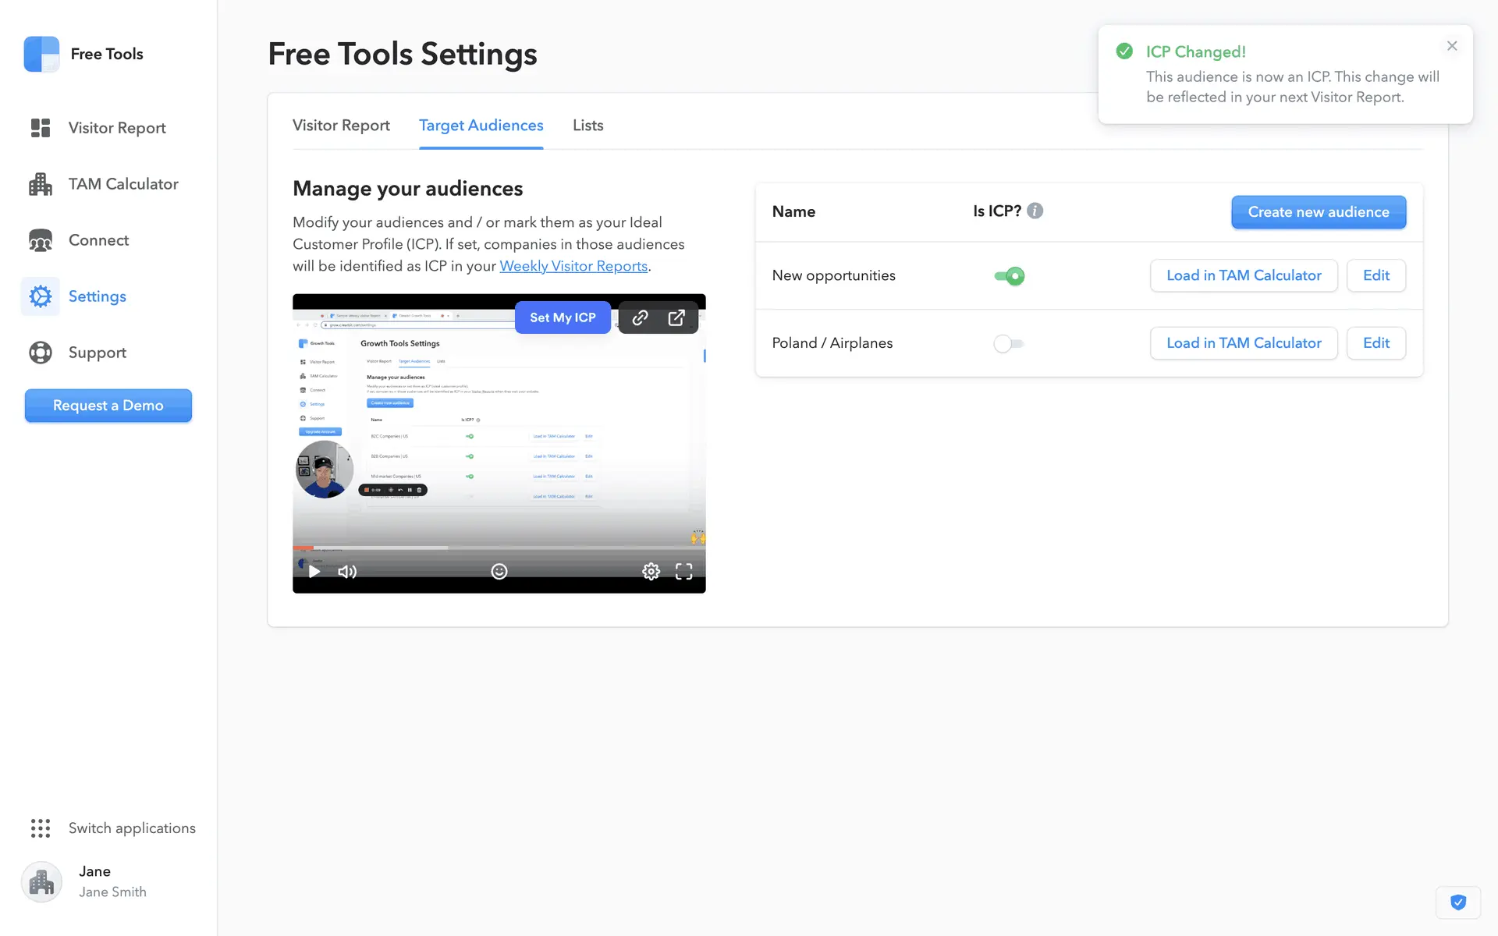The image size is (1498, 936).
Task: Open video in new window icon
Action: [676, 317]
